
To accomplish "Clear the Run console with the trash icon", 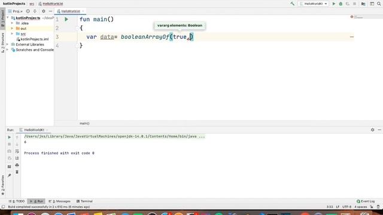I will coord(17,172).
